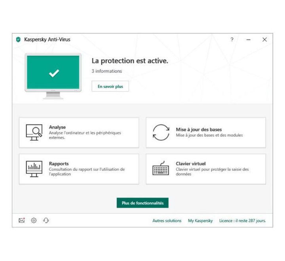
Task: Click the Rapports tile description text
Action: click(87, 172)
